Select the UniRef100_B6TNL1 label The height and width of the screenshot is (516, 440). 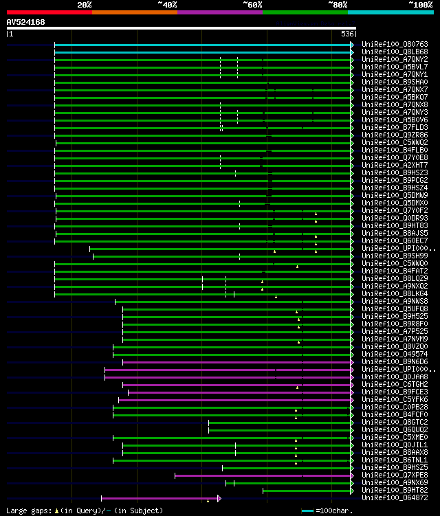click(395, 460)
